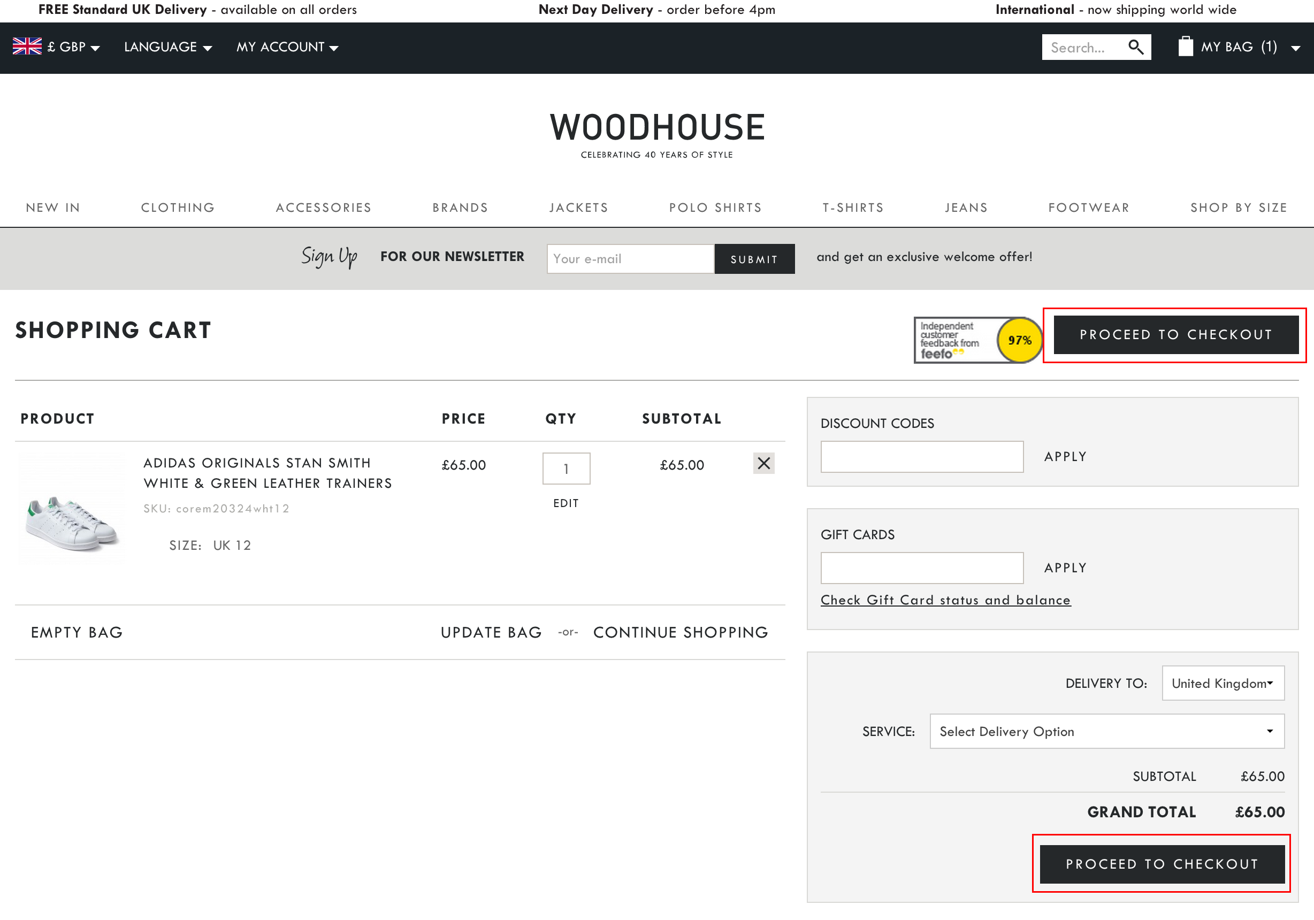Image resolution: width=1314 pixels, height=920 pixels.
Task: Focus the discount codes input field
Action: (x=922, y=457)
